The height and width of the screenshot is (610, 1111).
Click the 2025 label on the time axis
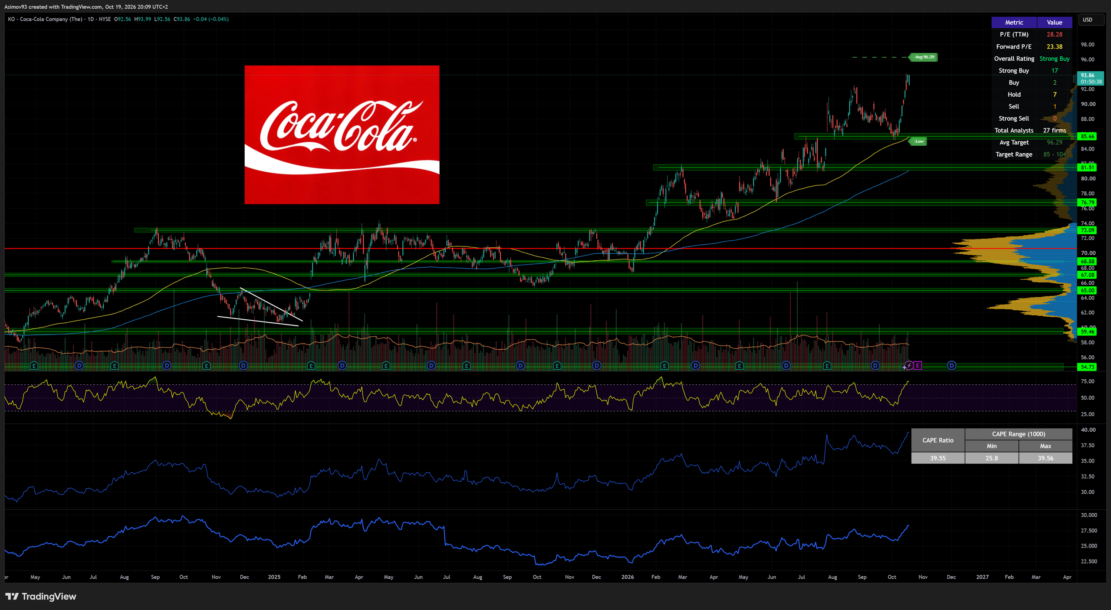(x=274, y=577)
